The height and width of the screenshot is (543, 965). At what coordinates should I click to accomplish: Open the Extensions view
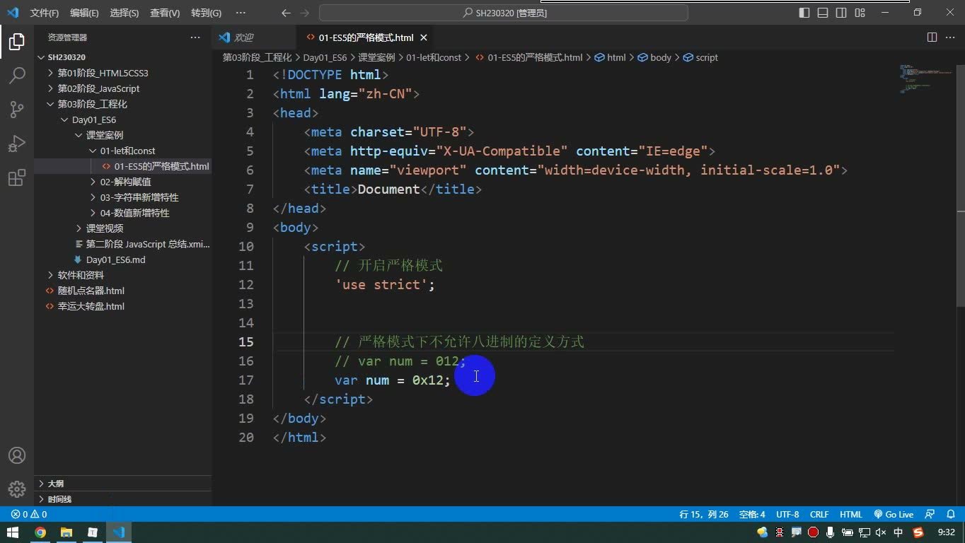(x=17, y=178)
